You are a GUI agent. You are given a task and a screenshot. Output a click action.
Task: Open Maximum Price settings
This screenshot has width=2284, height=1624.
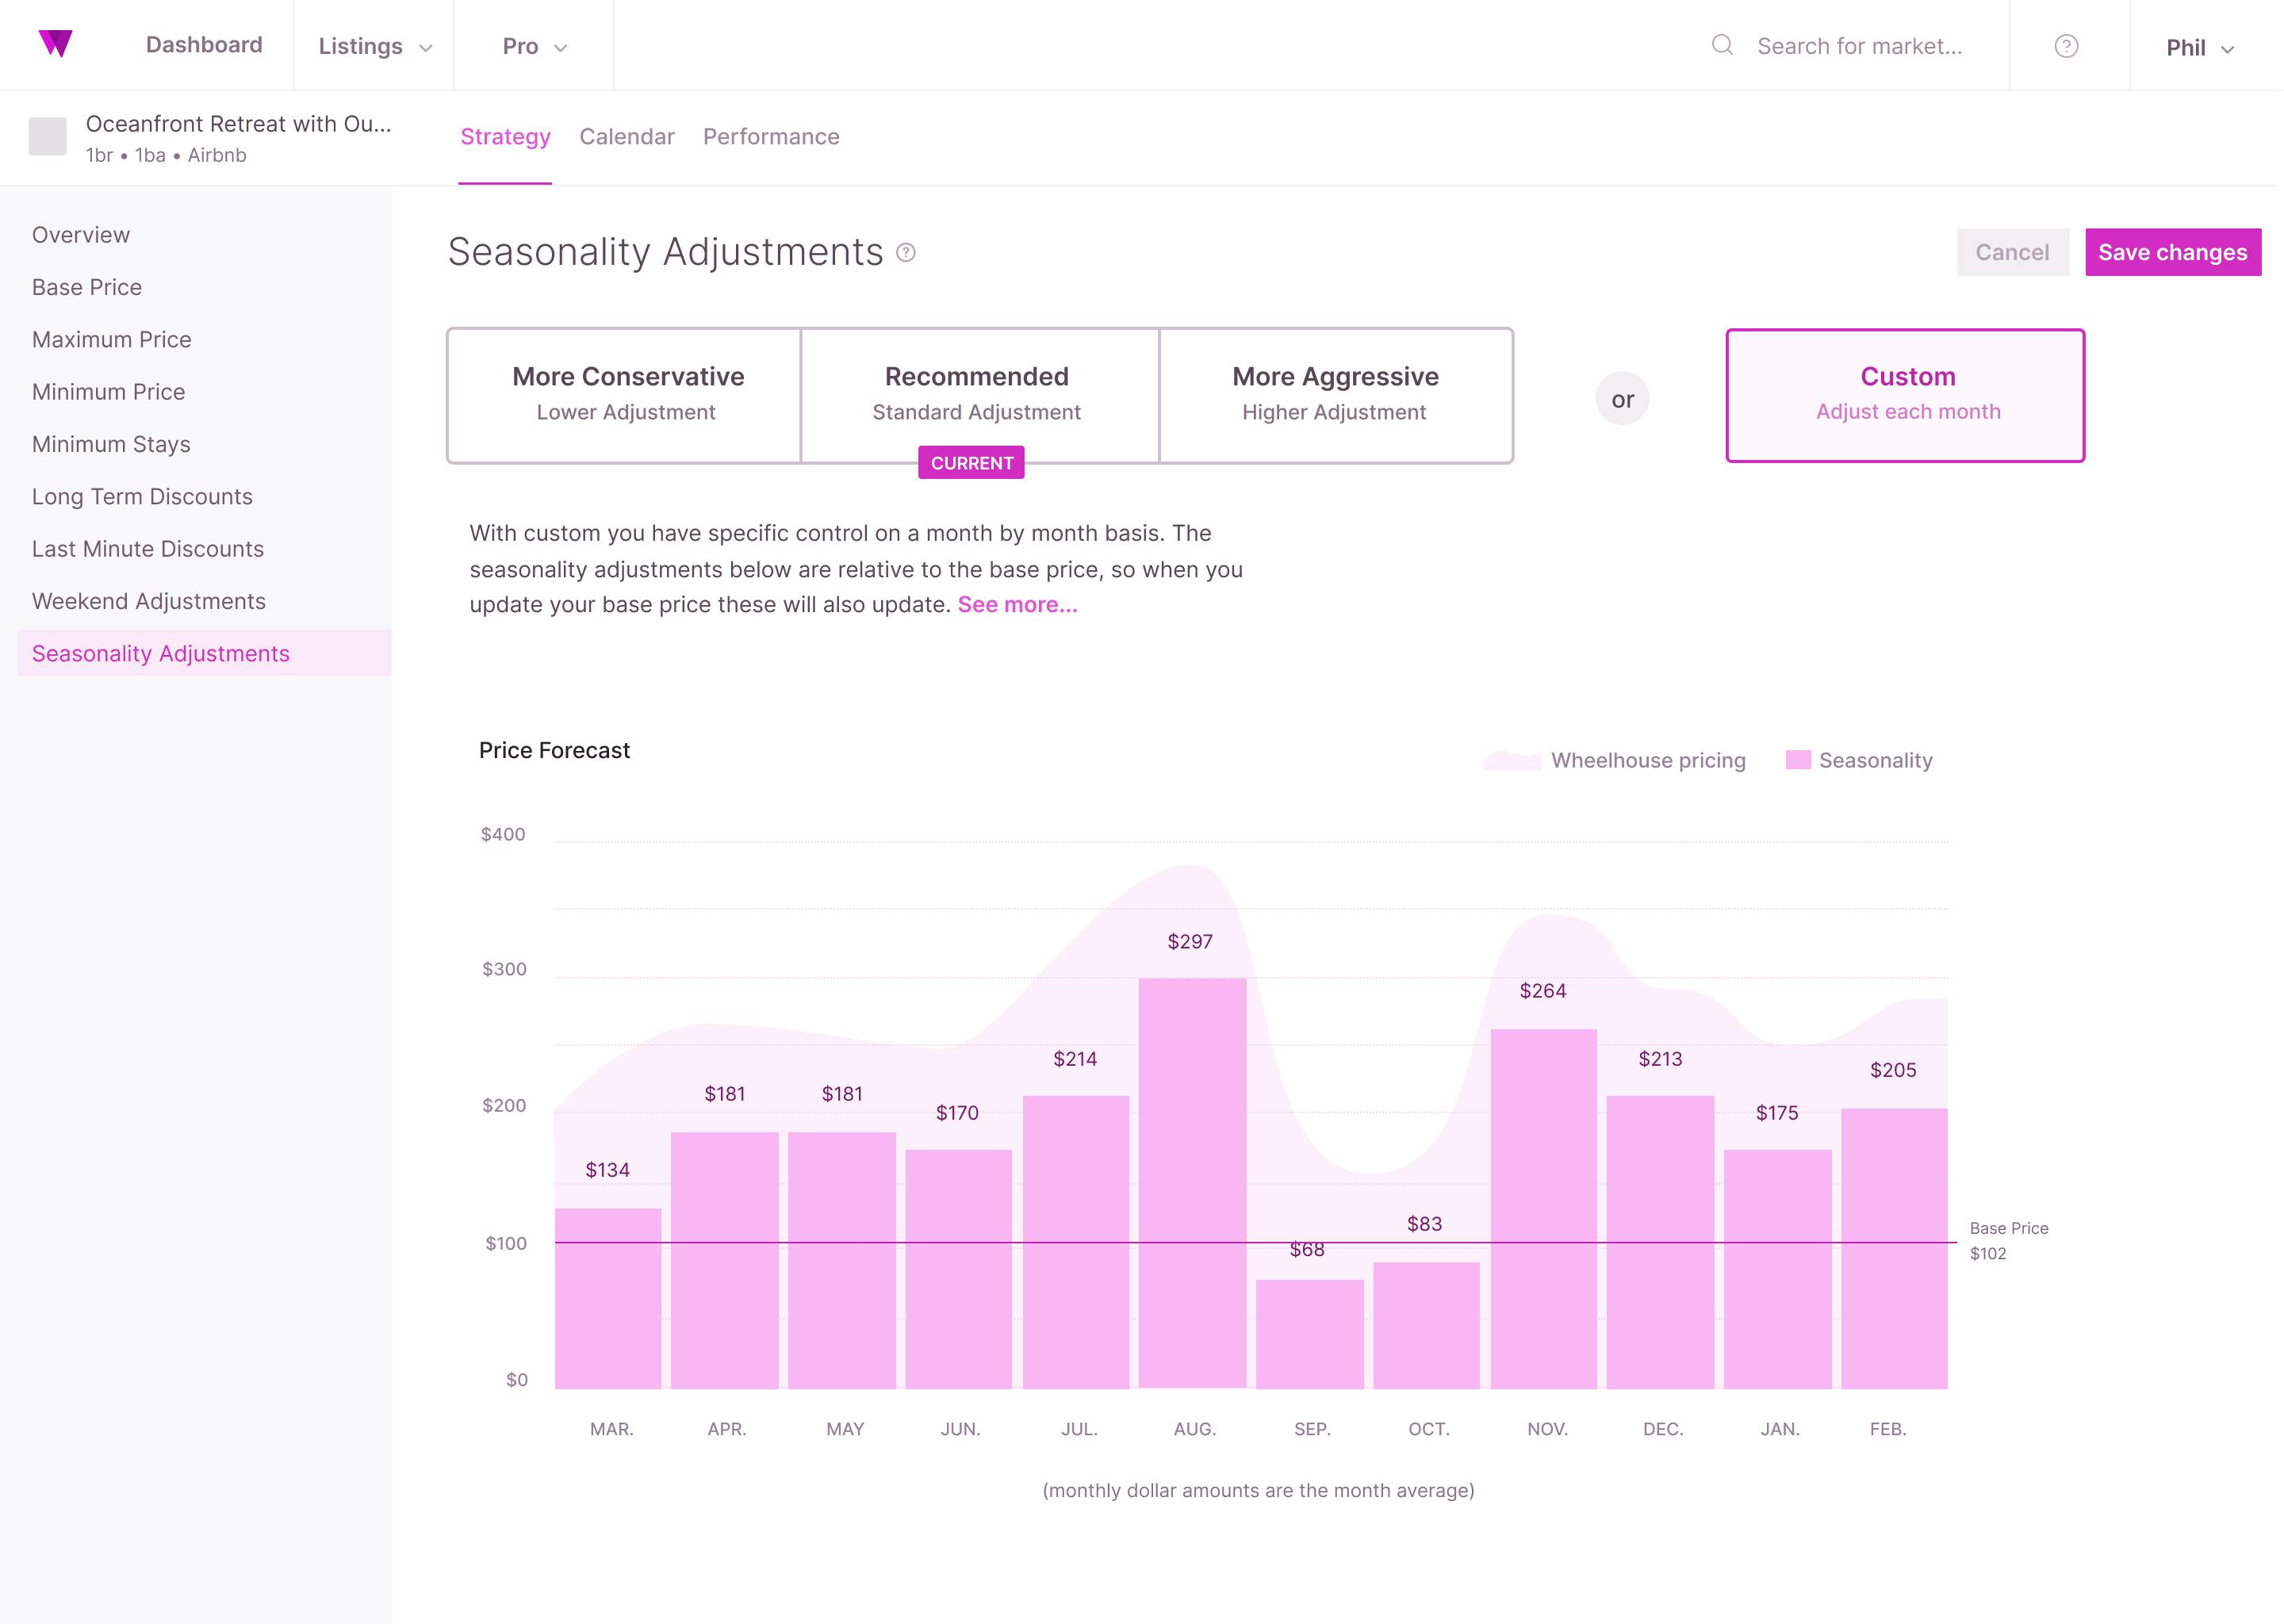[x=112, y=340]
